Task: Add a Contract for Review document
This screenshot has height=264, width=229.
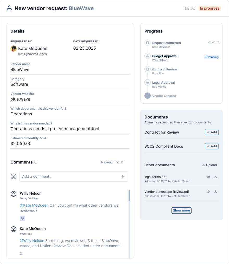Action: [x=212, y=132]
